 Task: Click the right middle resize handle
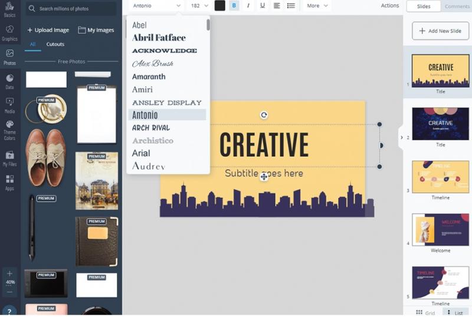pyautogui.click(x=381, y=146)
